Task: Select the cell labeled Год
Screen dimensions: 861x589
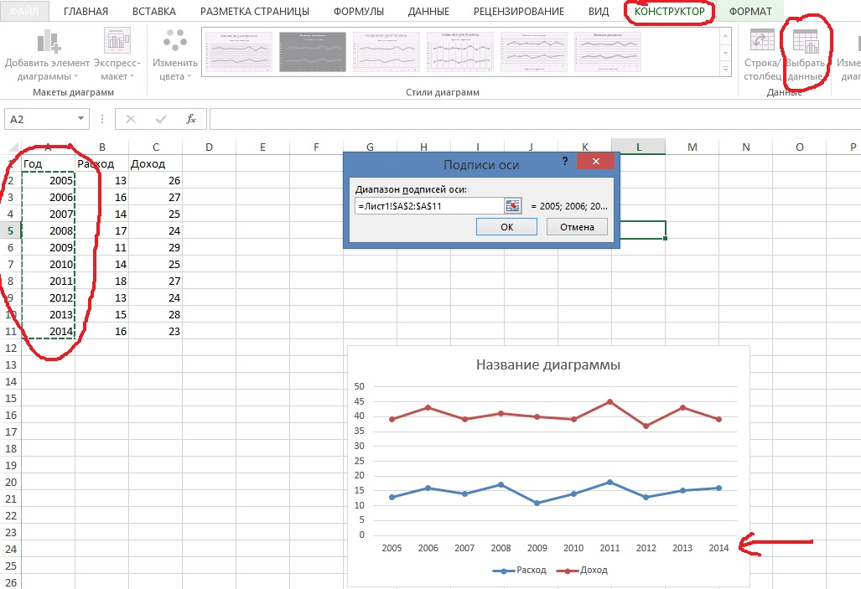Action: 49,163
